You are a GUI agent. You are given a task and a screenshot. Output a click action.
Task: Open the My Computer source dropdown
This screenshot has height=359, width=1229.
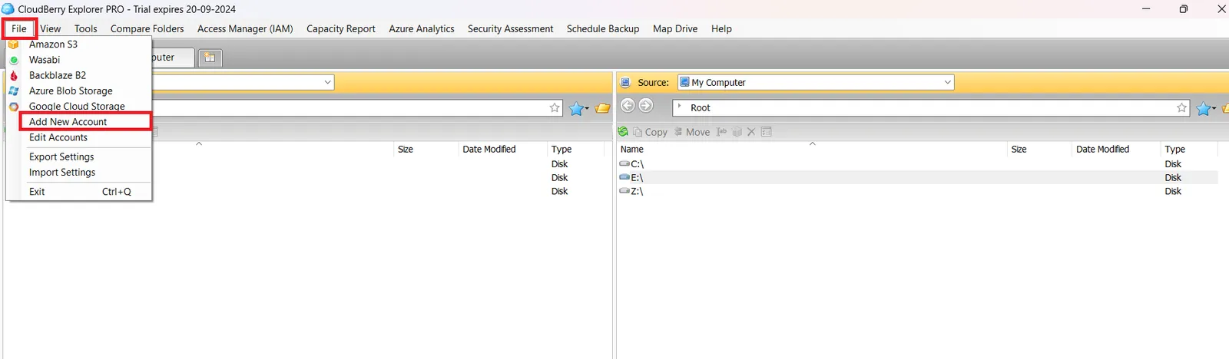816,82
